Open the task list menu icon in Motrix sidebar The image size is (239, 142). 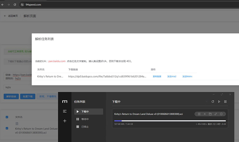point(65,111)
